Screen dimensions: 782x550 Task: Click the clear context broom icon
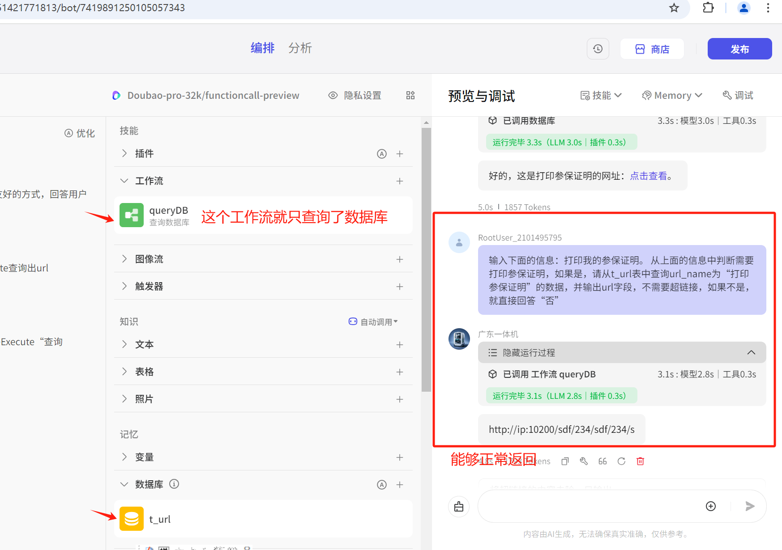[x=459, y=506]
